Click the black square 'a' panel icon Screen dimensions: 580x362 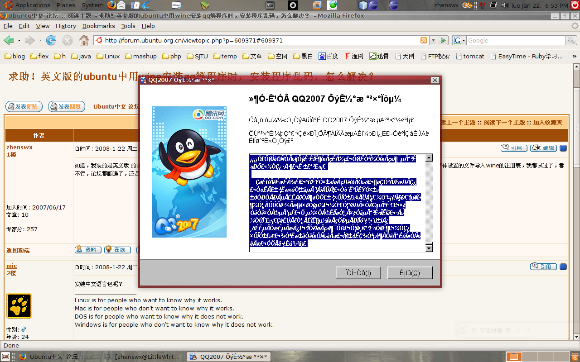point(293,5)
